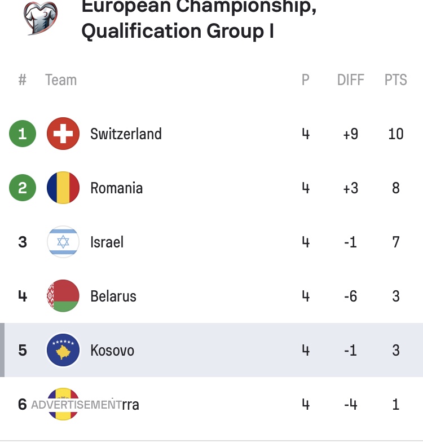This screenshot has height=443, width=423.
Task: Click the P column header
Action: (x=305, y=80)
